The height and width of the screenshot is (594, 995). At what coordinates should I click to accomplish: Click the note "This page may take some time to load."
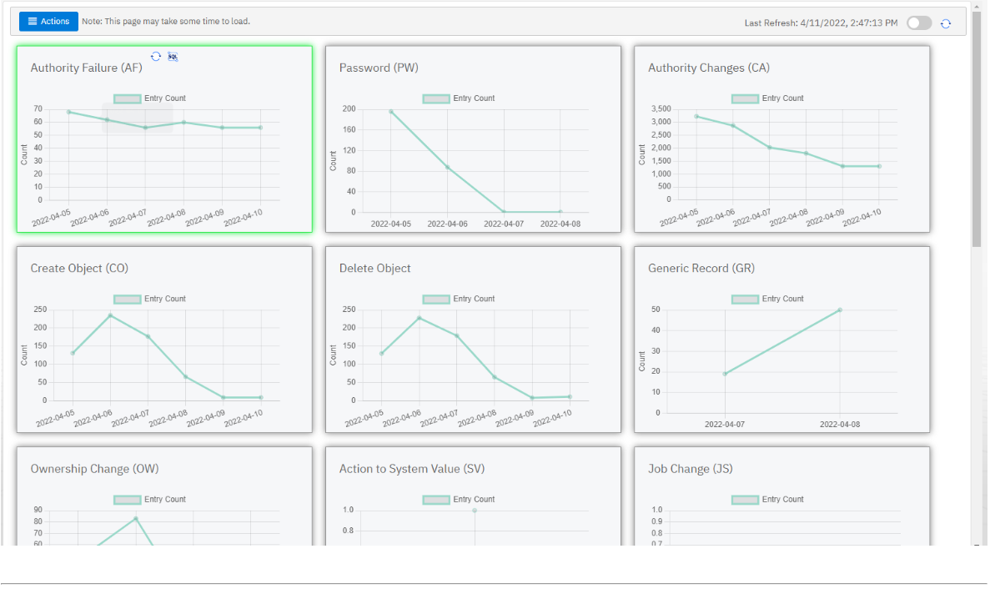[177, 21]
